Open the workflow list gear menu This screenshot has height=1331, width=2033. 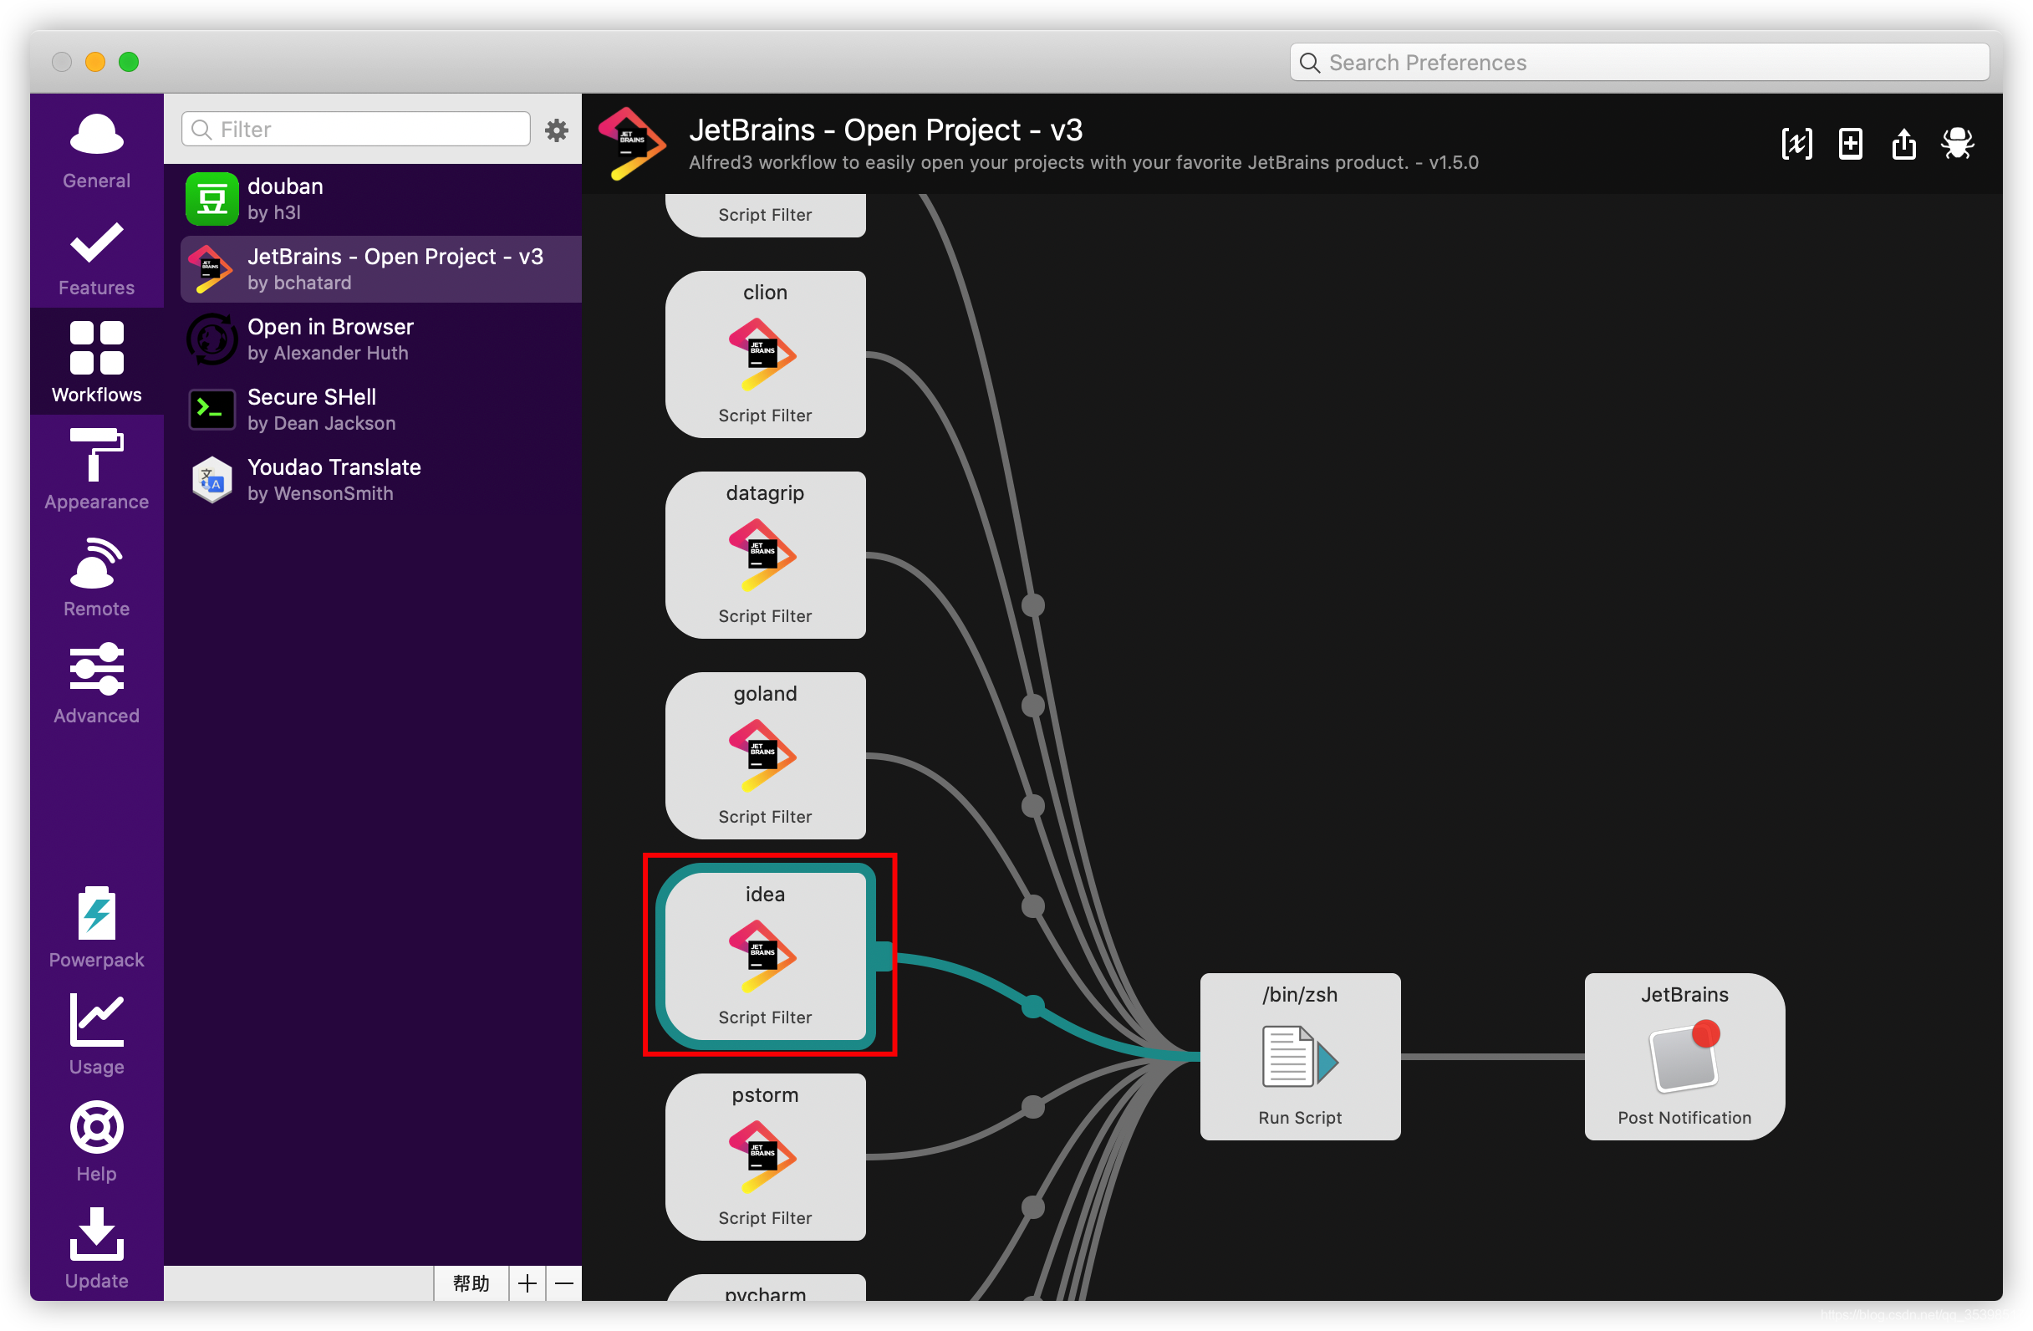[557, 130]
